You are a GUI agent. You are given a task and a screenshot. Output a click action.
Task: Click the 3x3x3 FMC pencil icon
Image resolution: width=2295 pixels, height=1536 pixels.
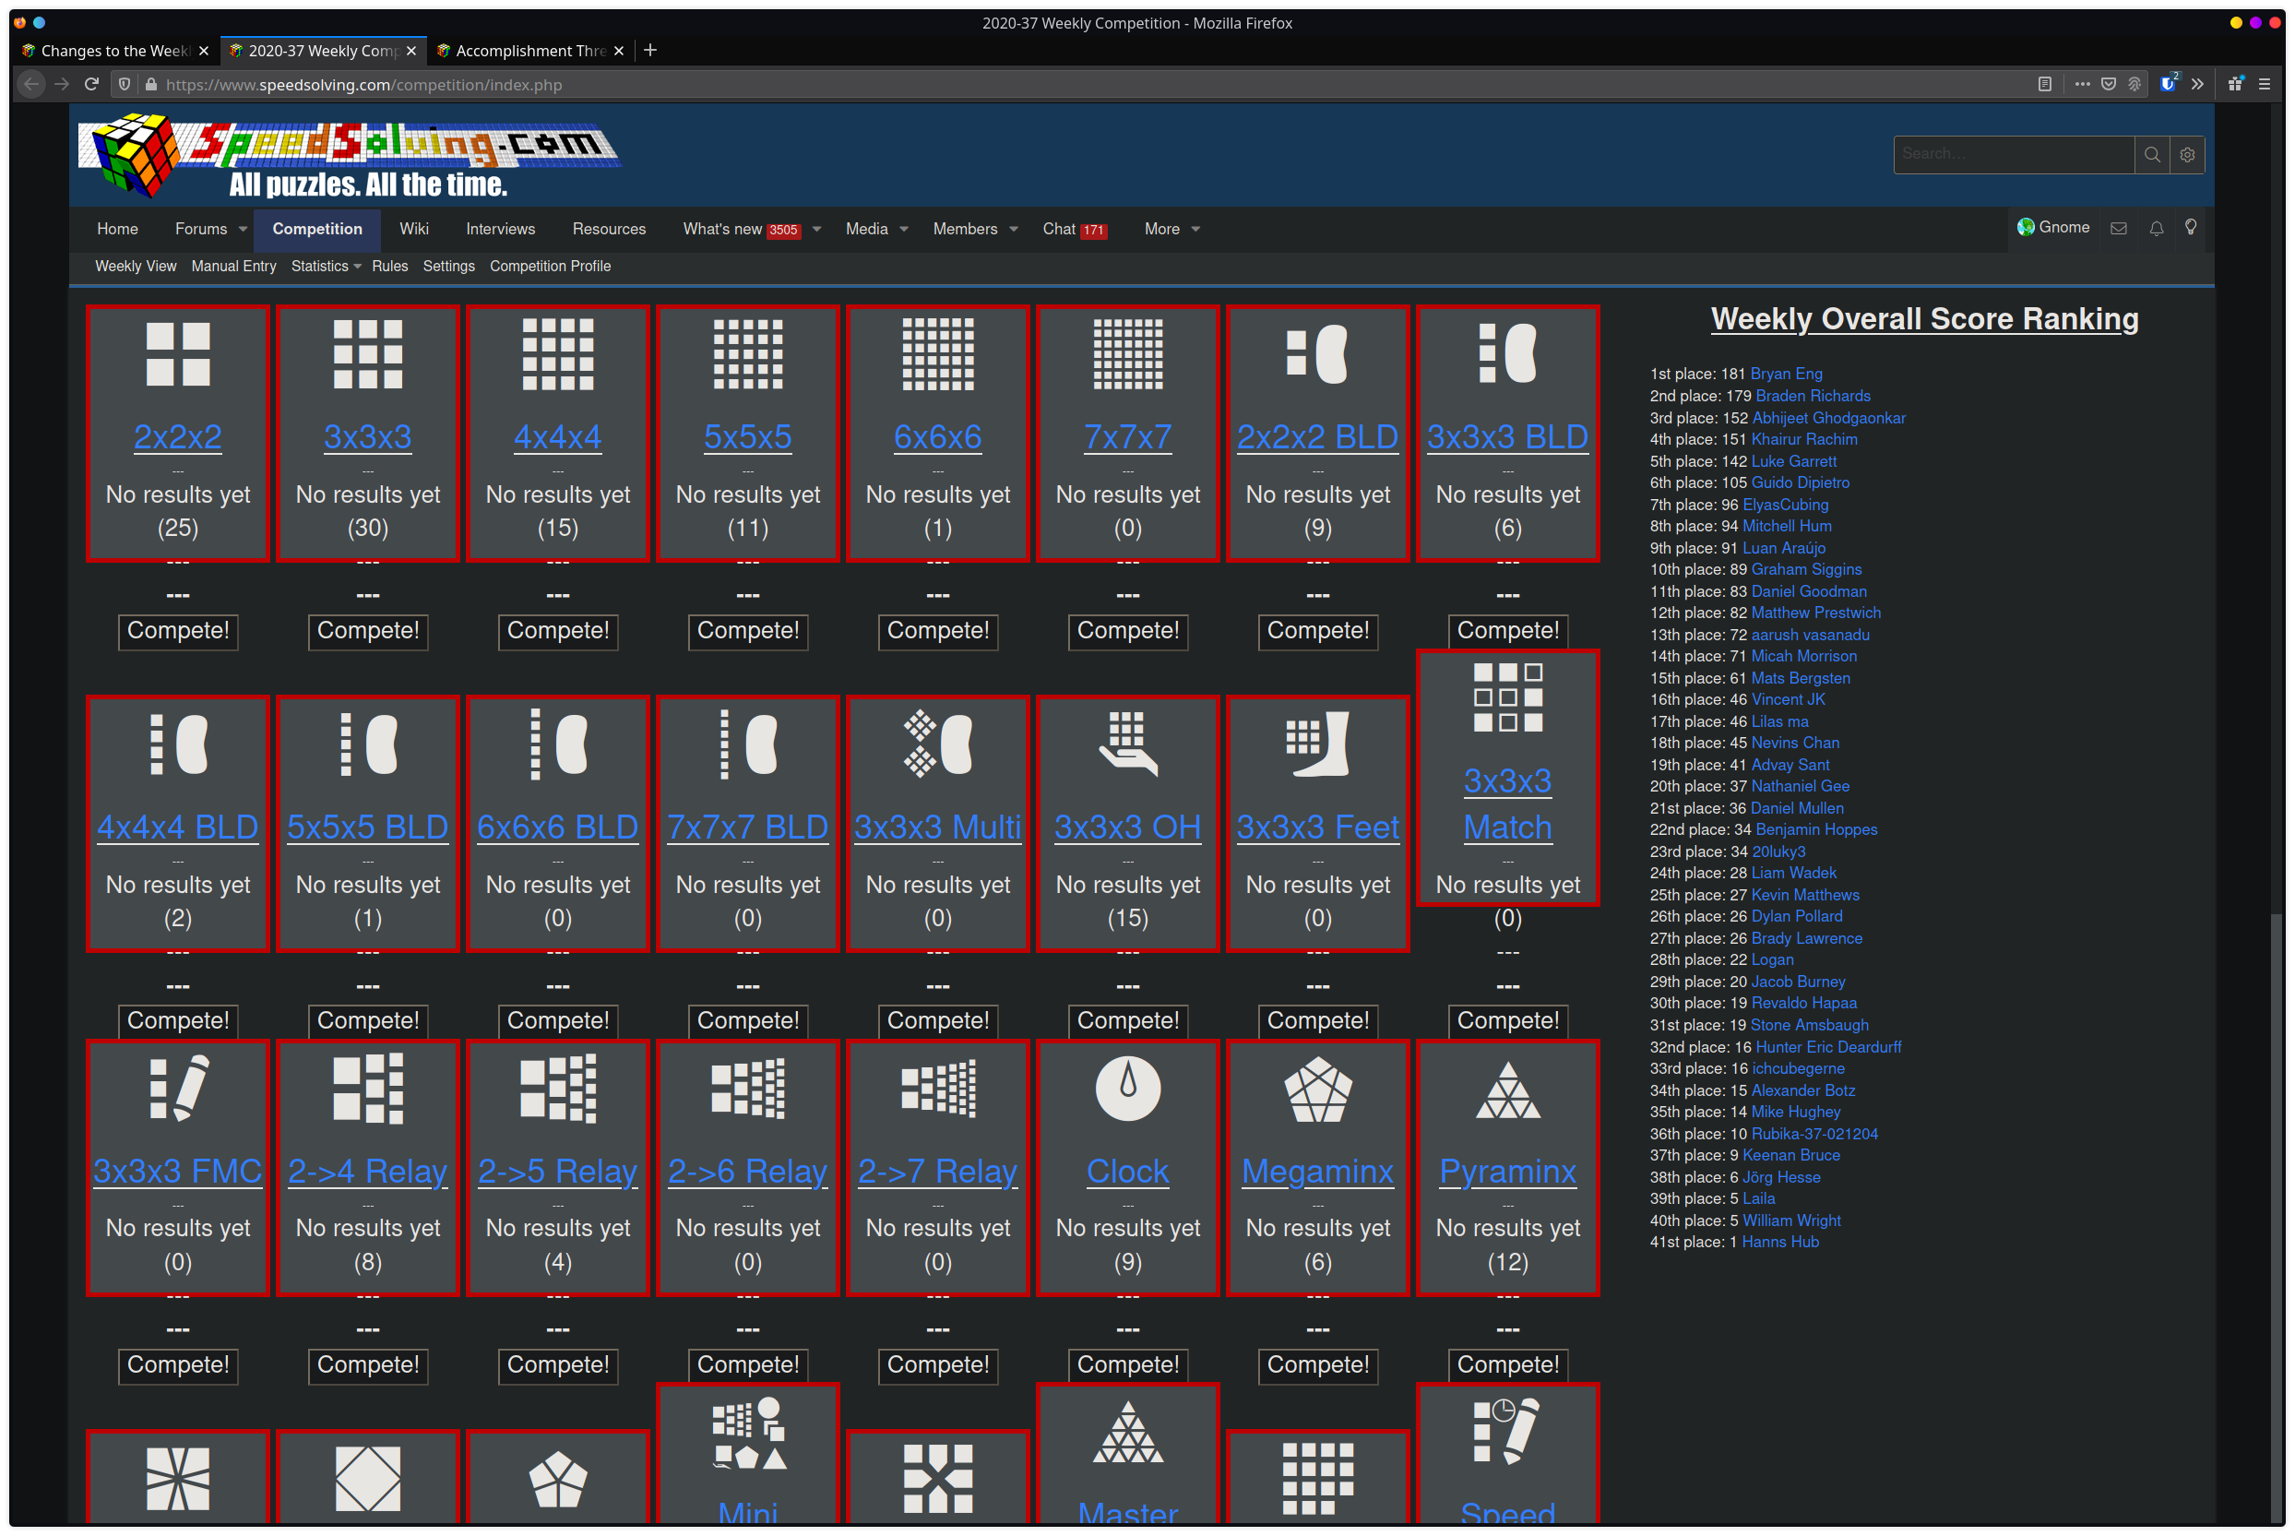(x=177, y=1089)
